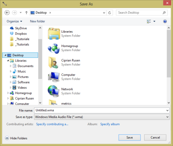This screenshot has height=146, width=173.
Task: Click the Save button
Action: (129, 137)
